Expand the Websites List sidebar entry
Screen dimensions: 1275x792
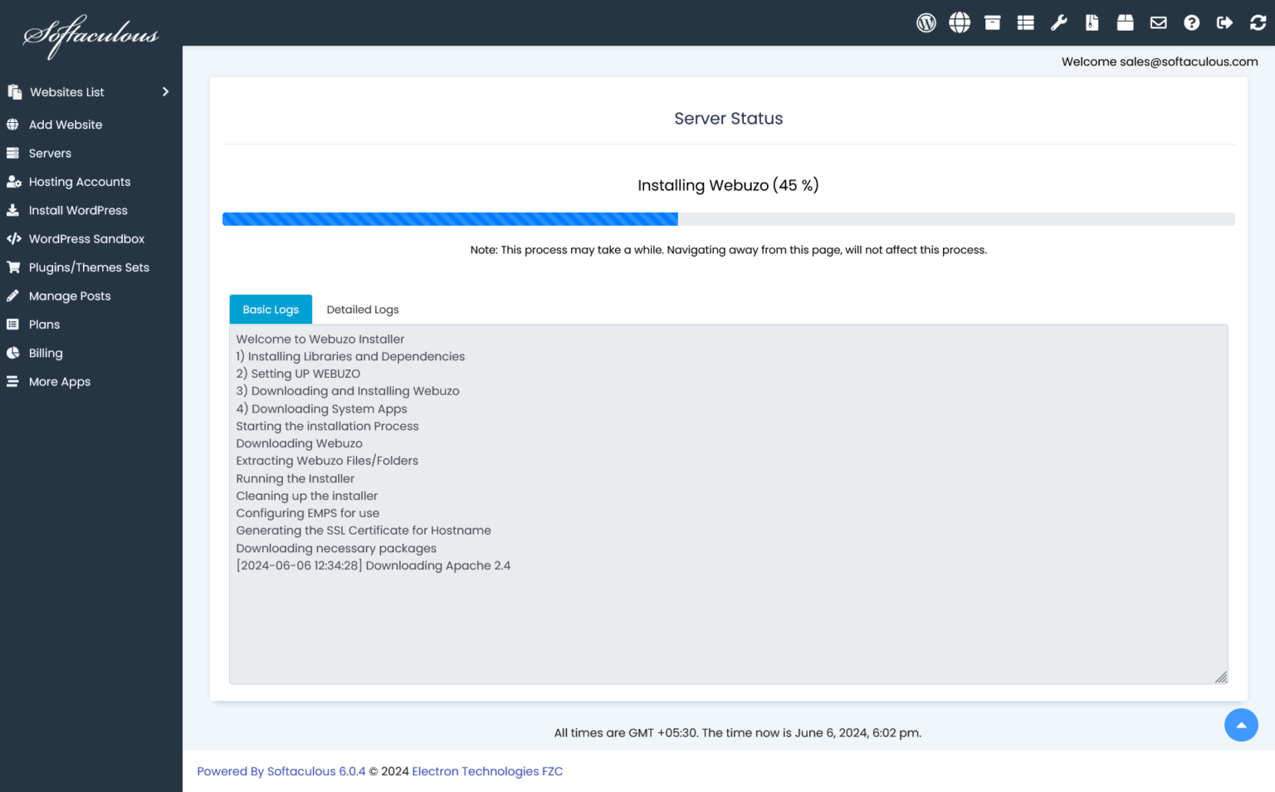[66, 91]
